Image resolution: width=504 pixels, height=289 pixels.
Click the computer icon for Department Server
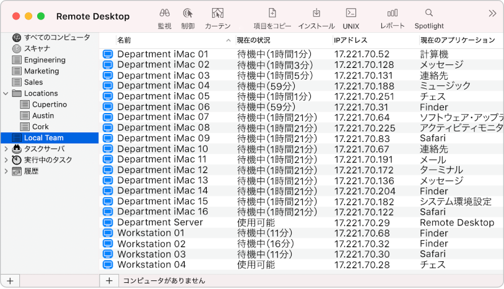pyautogui.click(x=108, y=223)
